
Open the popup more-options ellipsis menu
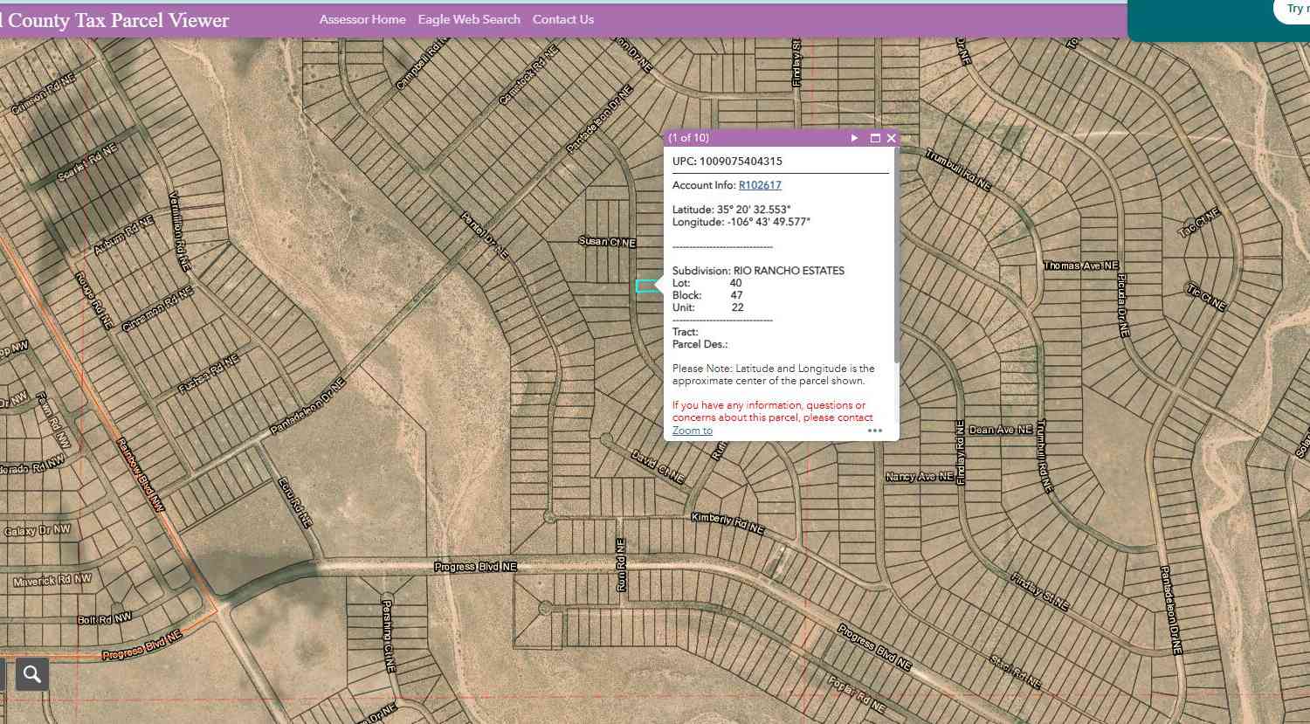tap(875, 431)
